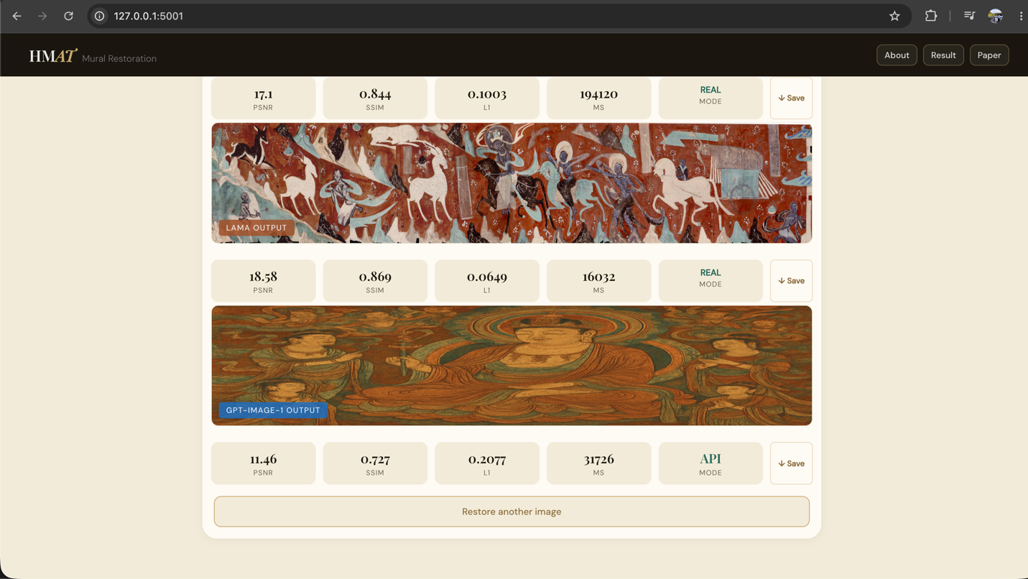1028x579 pixels.
Task: Open the LaMa output mural image
Action: pos(511,183)
